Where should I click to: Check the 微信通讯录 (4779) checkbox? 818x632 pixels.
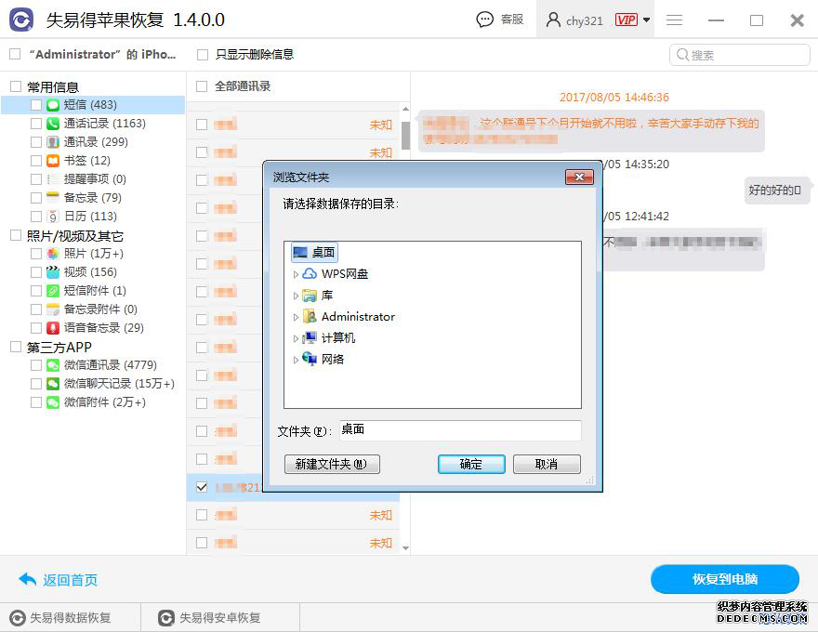click(36, 365)
